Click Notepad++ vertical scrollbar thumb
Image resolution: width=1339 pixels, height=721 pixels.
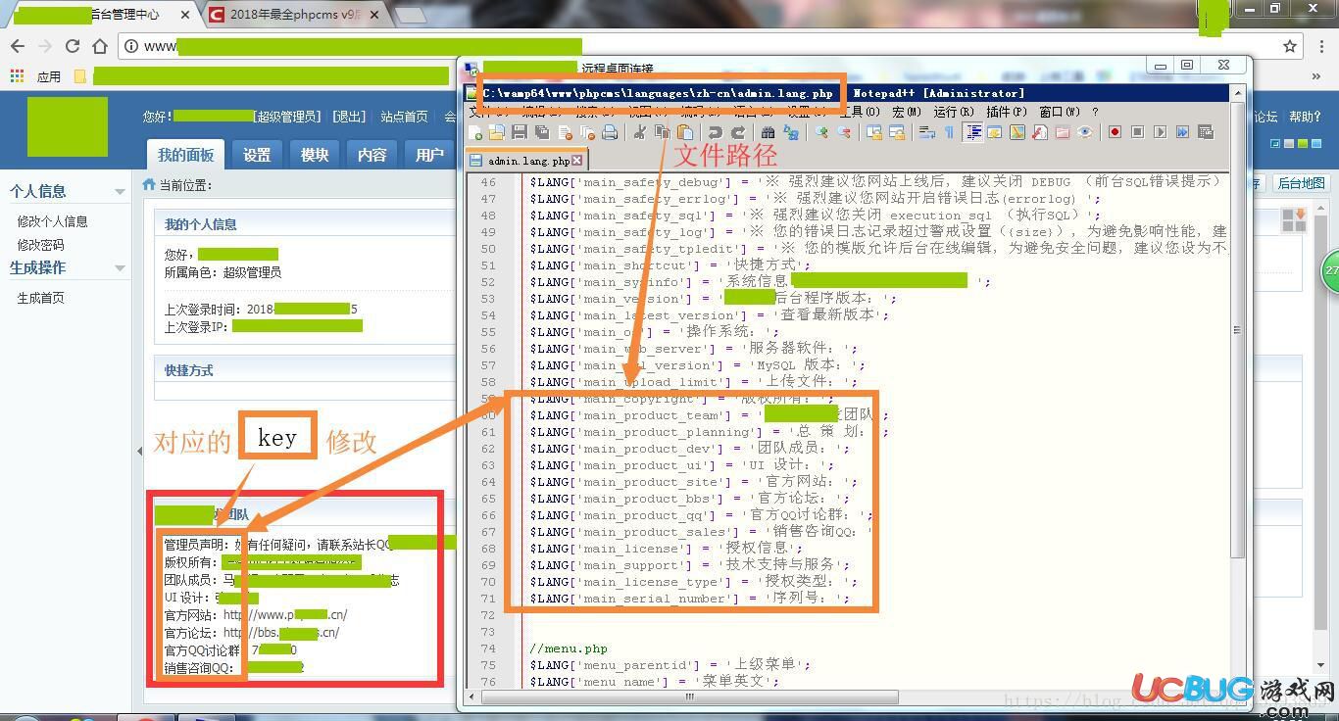[x=1237, y=330]
